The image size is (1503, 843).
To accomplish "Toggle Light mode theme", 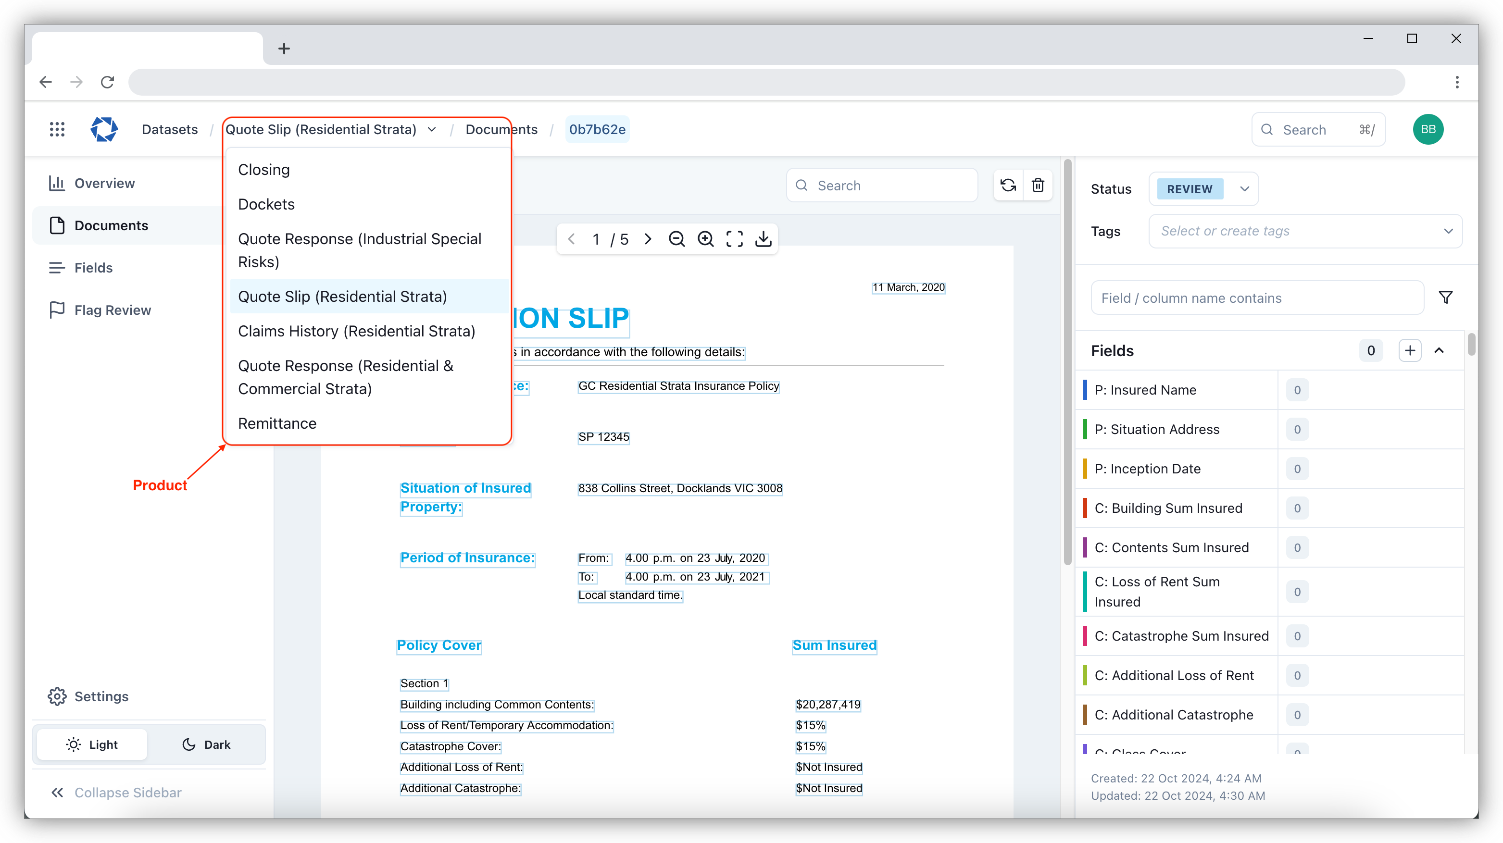I will coord(92,743).
